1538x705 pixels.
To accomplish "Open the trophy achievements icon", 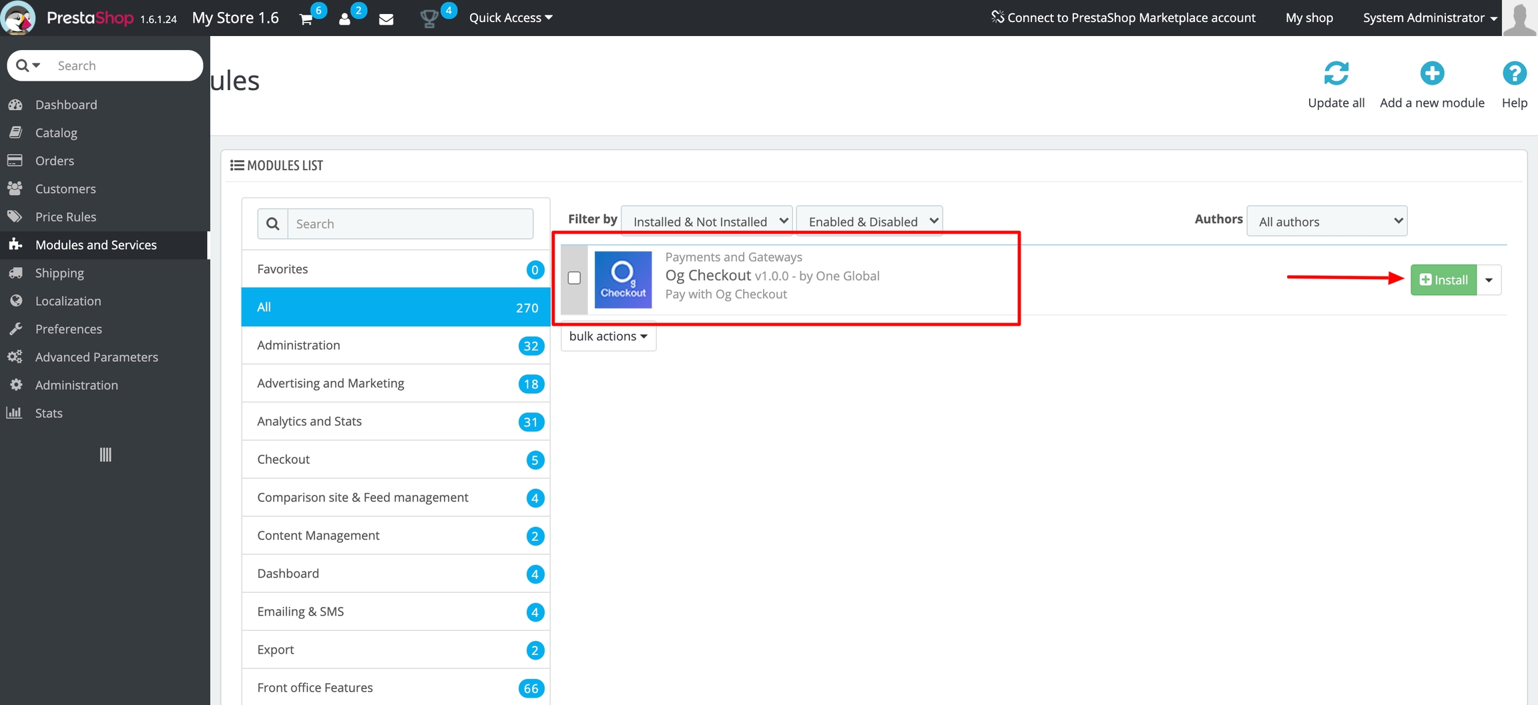I will [x=429, y=19].
